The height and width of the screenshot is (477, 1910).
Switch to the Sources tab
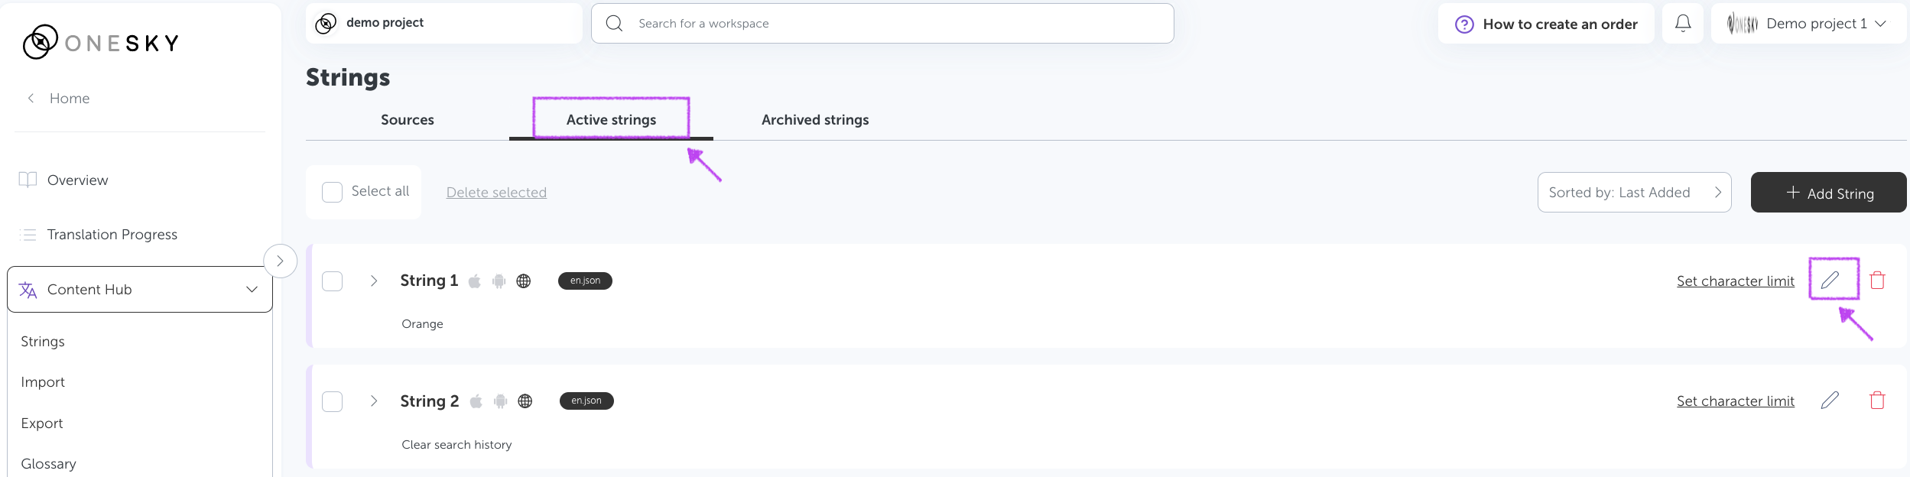408,120
